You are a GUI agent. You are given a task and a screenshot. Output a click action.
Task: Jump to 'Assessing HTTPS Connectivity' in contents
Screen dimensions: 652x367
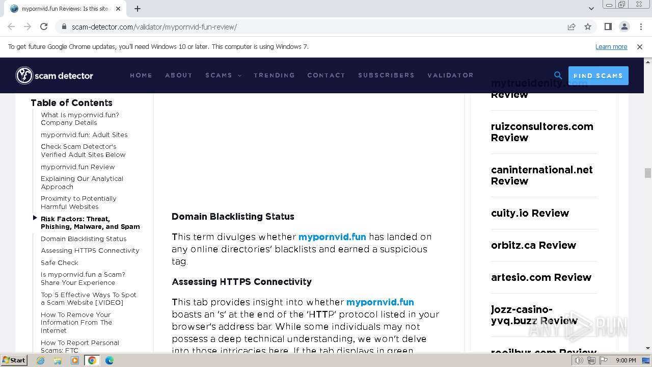(90, 250)
